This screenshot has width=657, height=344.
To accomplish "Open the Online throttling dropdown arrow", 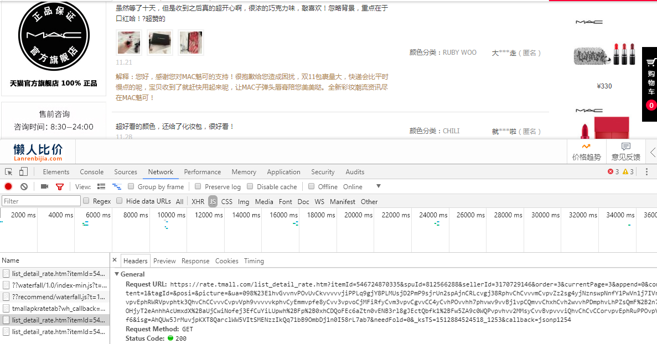I will (379, 186).
